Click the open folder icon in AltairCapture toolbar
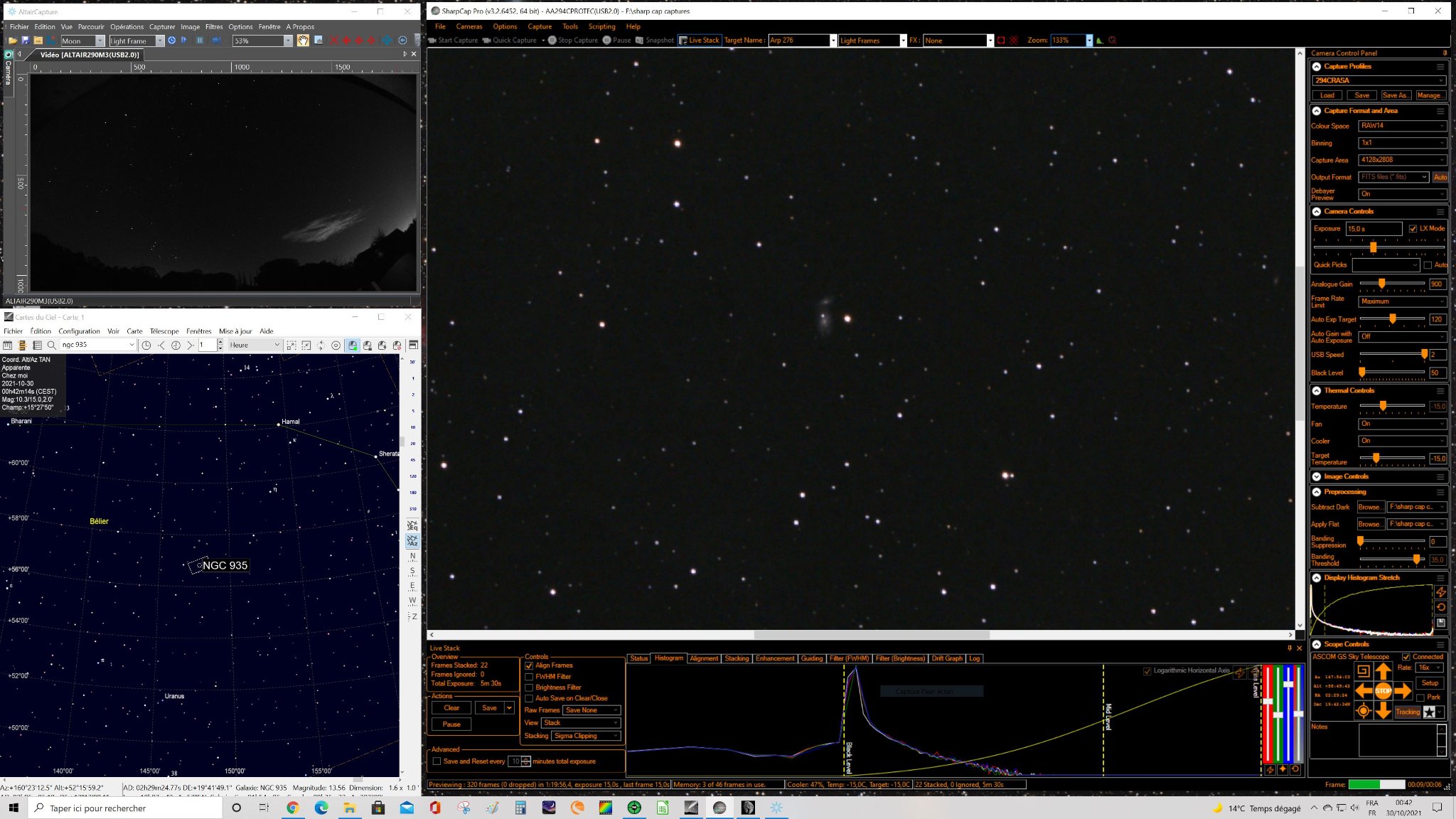 point(12,41)
